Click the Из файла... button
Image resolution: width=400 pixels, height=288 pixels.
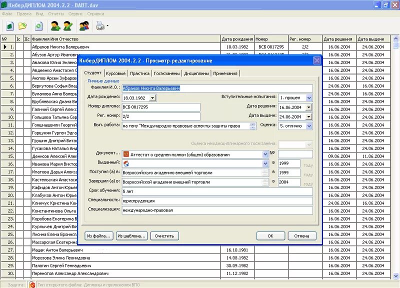point(98,236)
